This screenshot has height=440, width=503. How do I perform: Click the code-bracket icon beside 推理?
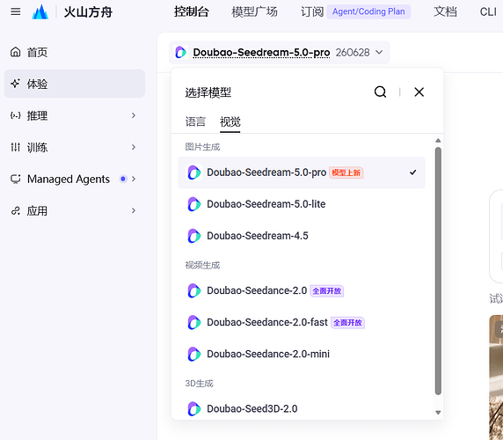coord(16,115)
